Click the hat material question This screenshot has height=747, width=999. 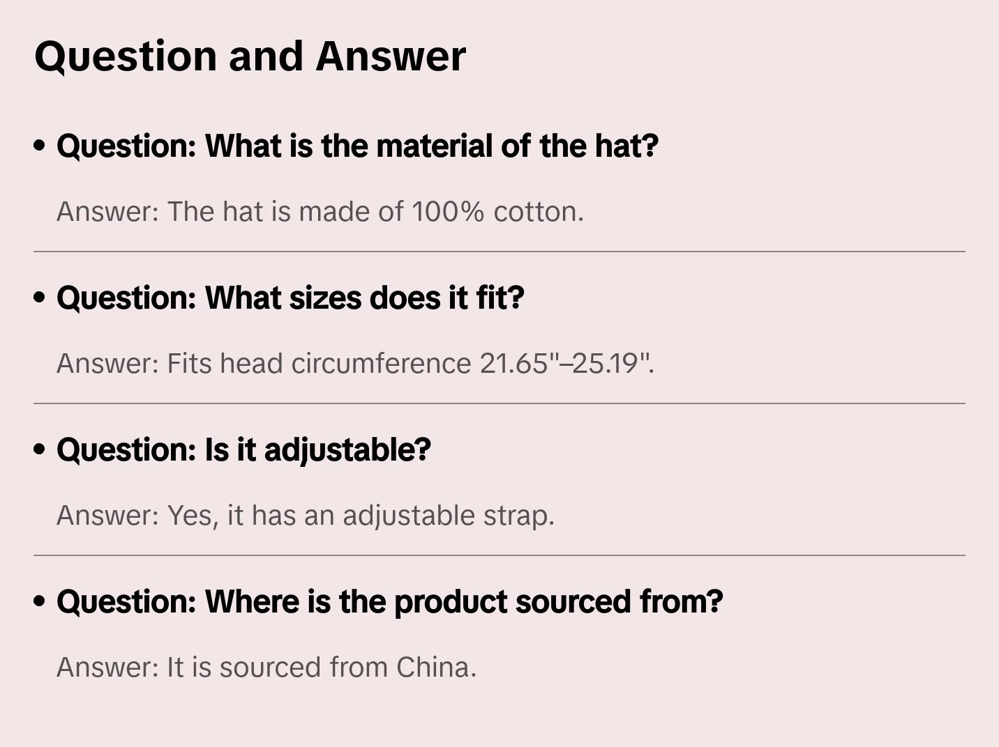tap(357, 146)
